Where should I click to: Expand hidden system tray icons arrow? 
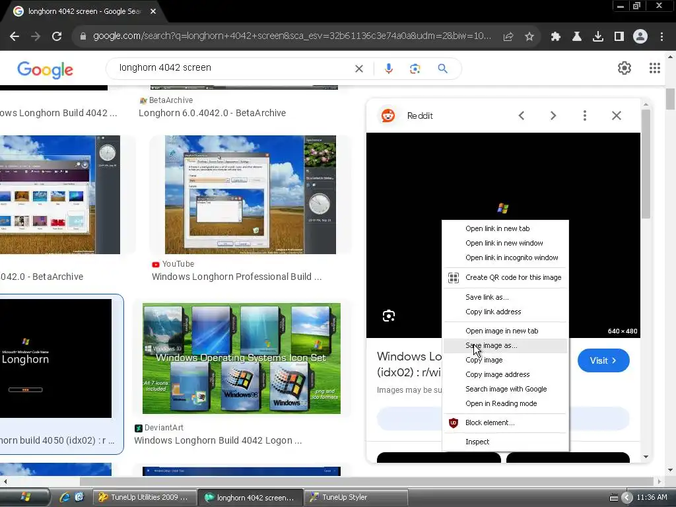627,498
